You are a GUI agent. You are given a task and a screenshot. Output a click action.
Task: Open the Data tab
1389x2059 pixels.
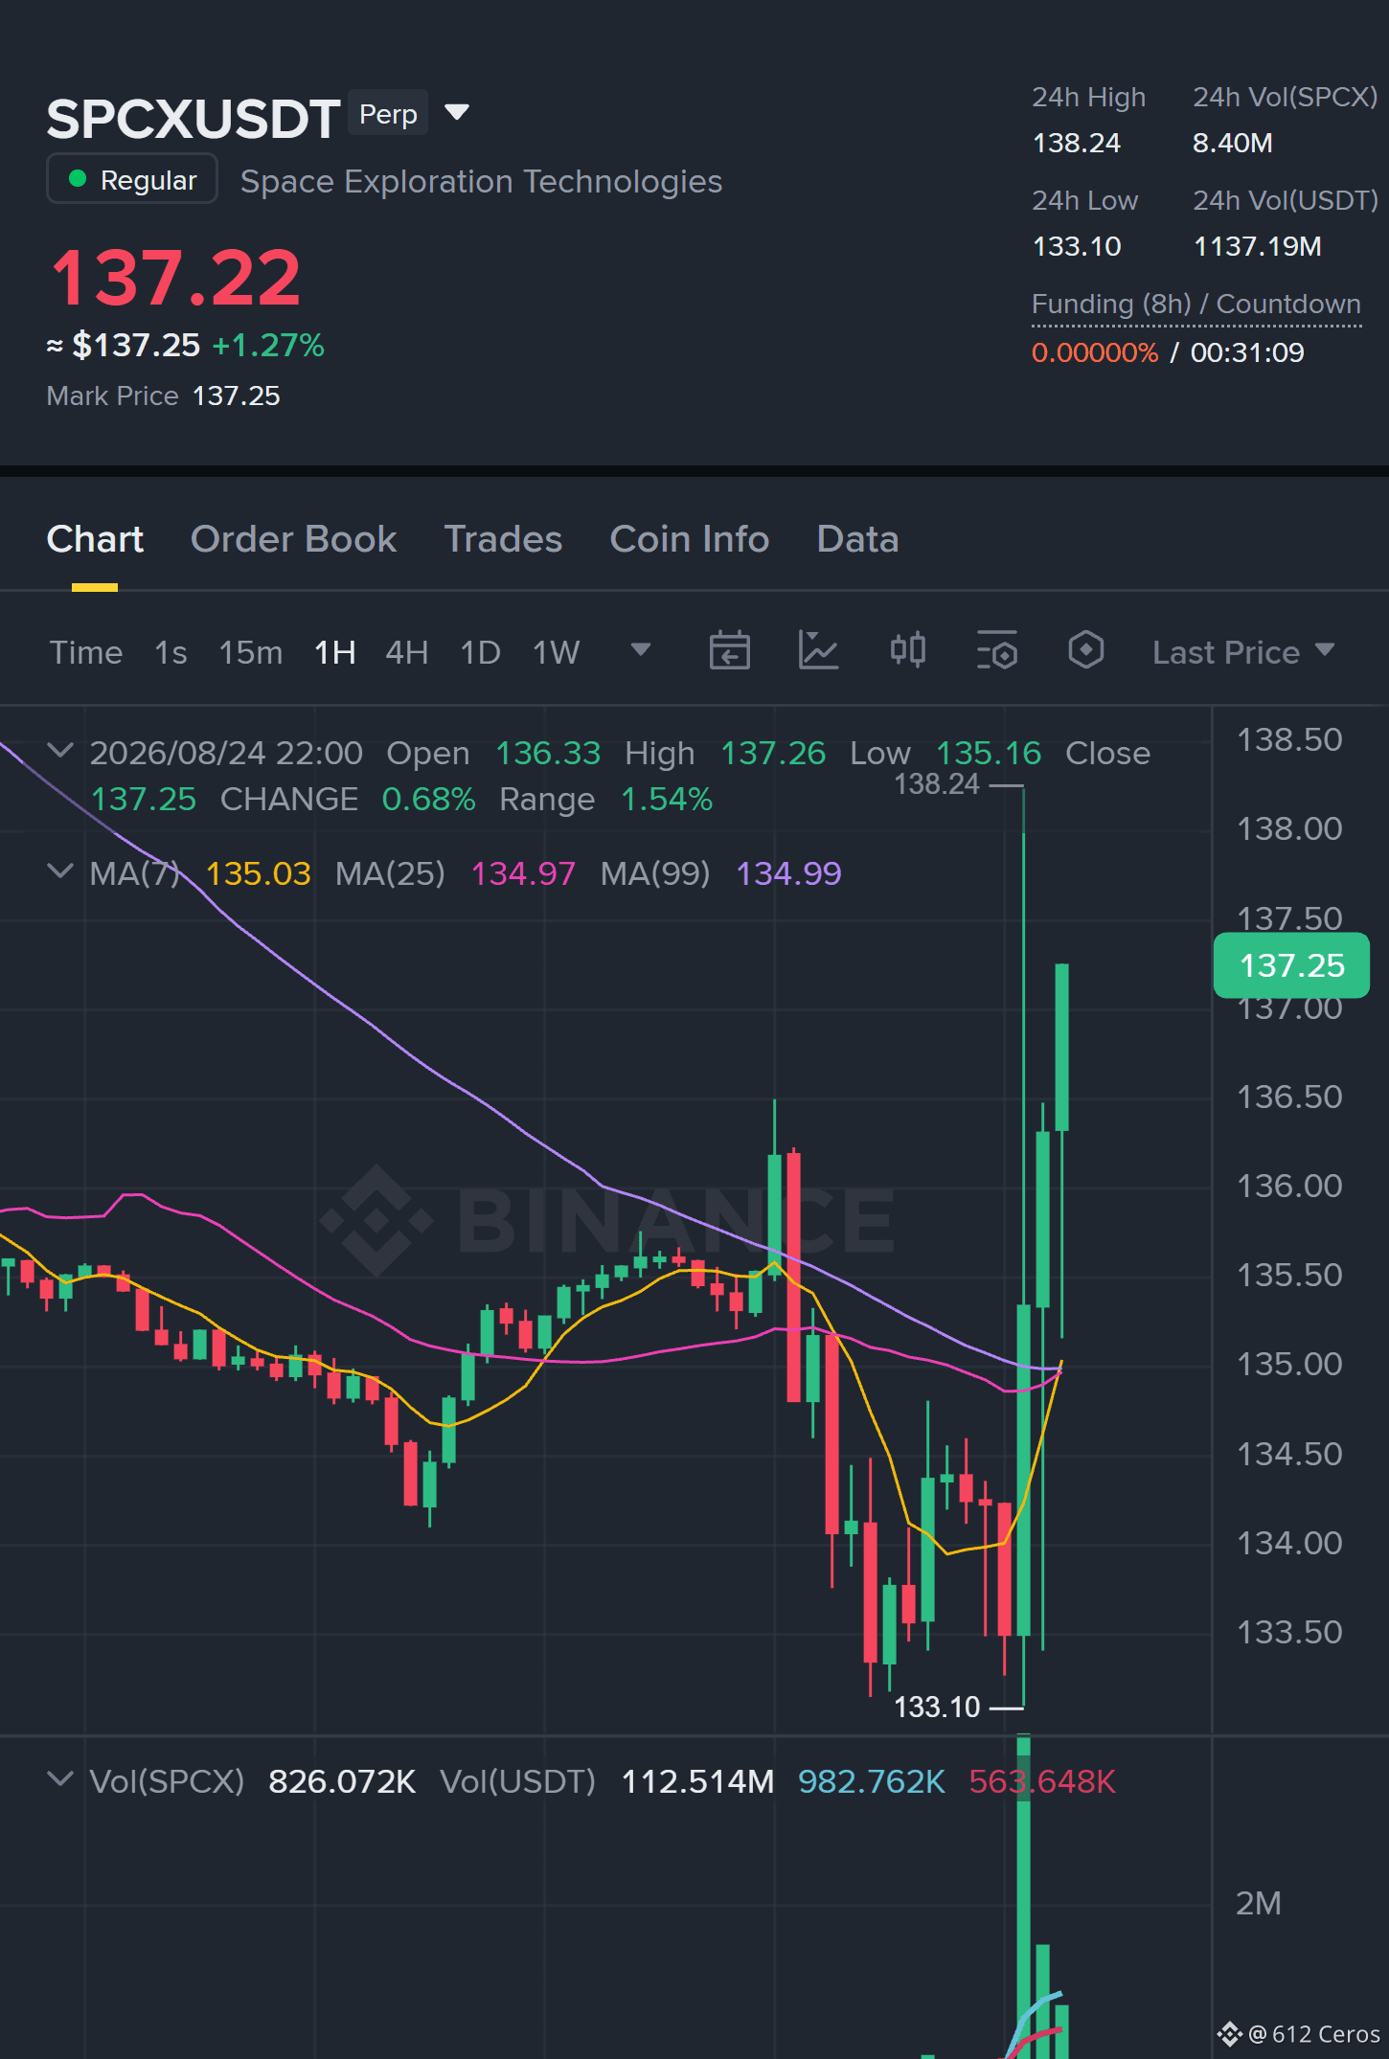857,539
